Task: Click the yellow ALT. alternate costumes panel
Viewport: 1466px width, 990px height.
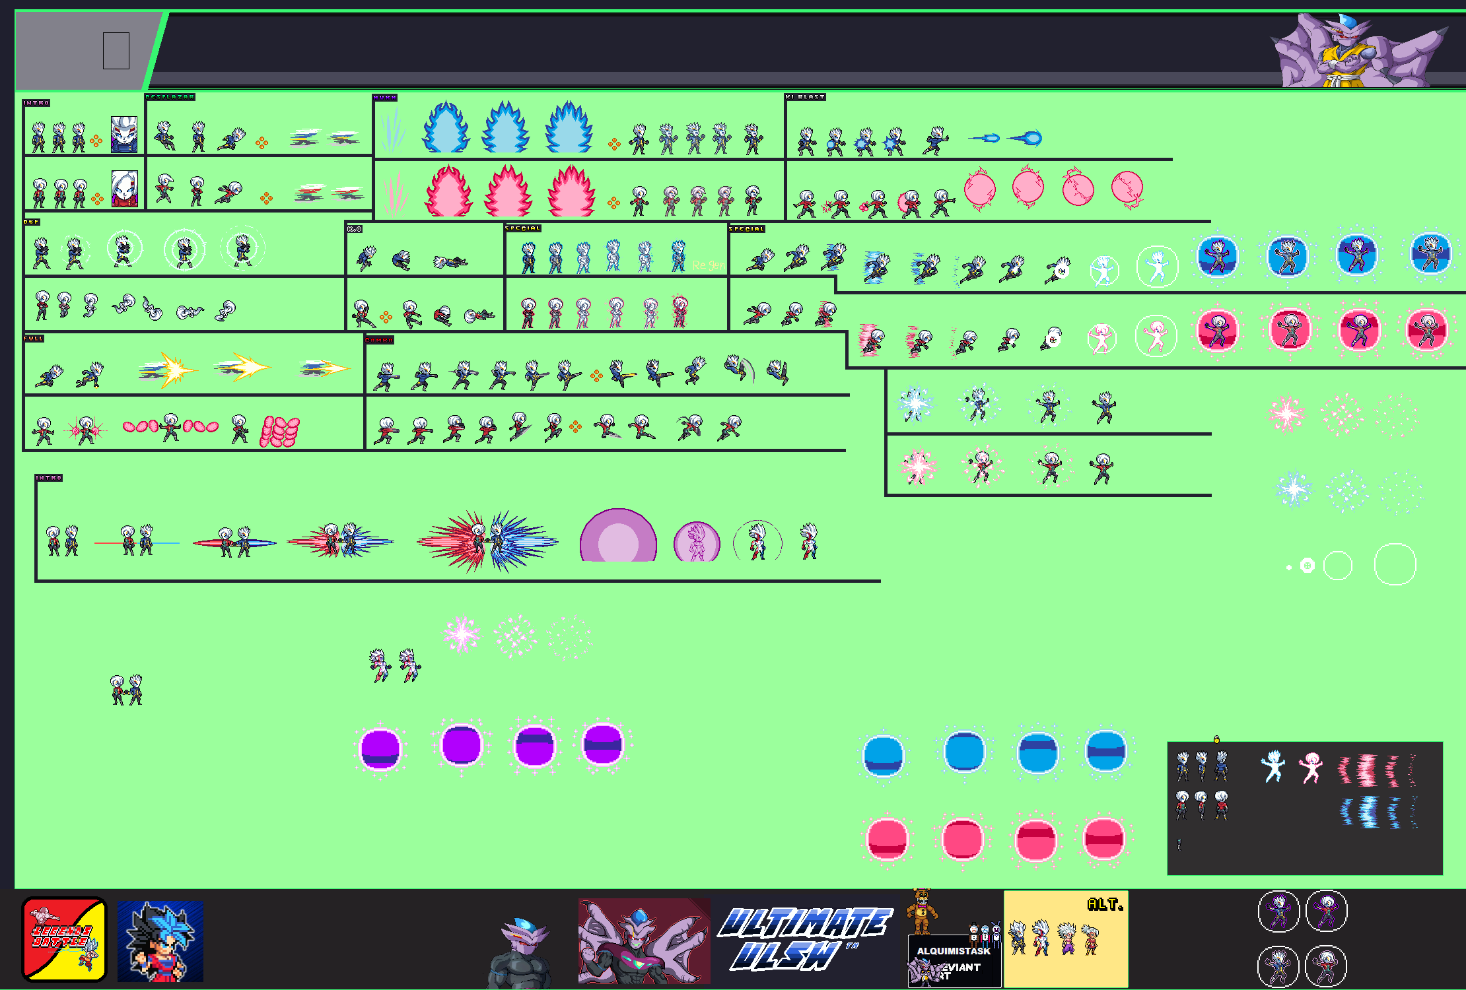Action: (1066, 939)
